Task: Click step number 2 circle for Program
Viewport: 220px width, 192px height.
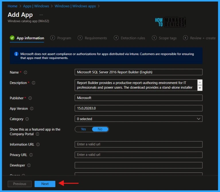Action: click(52, 38)
